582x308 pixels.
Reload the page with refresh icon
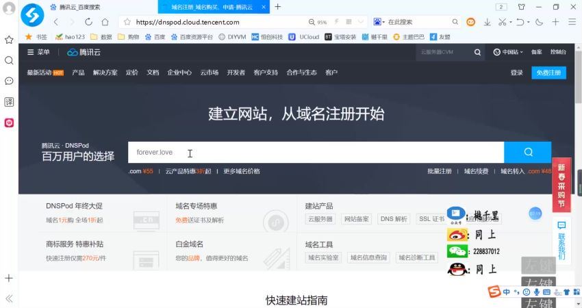tap(88, 22)
